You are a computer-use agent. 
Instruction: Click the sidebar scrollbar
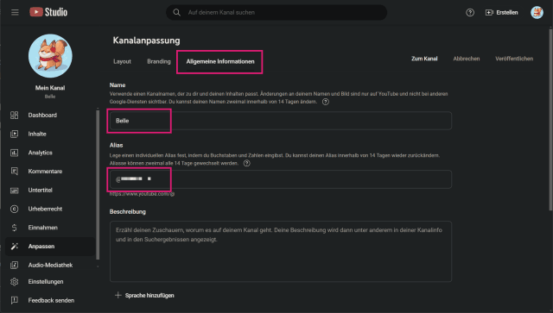coord(98,185)
